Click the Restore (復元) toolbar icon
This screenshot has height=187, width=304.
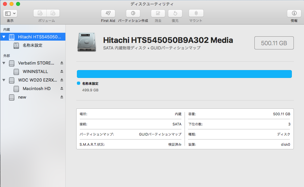point(175,13)
